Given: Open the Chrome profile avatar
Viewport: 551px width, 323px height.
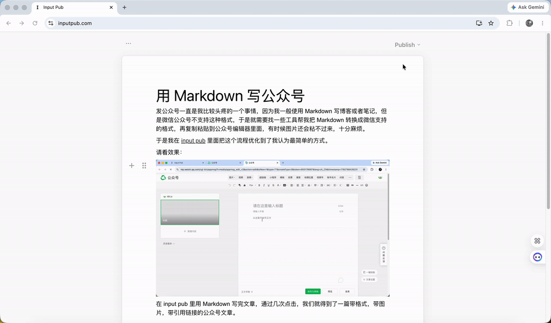Looking at the screenshot, I should (529, 23).
